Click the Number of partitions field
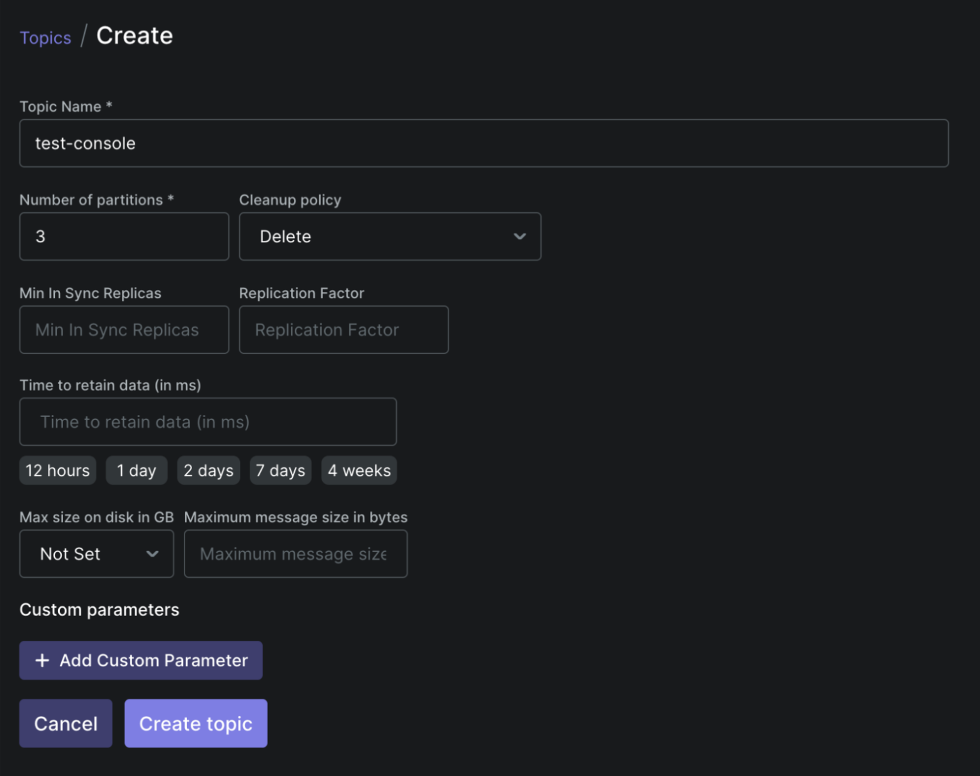Viewport: 980px width, 776px height. point(124,237)
